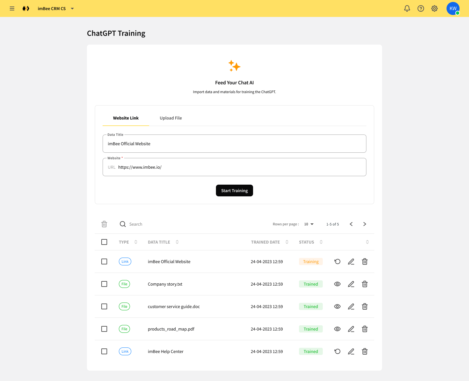View the Company story.txt file with eye icon

(x=337, y=284)
